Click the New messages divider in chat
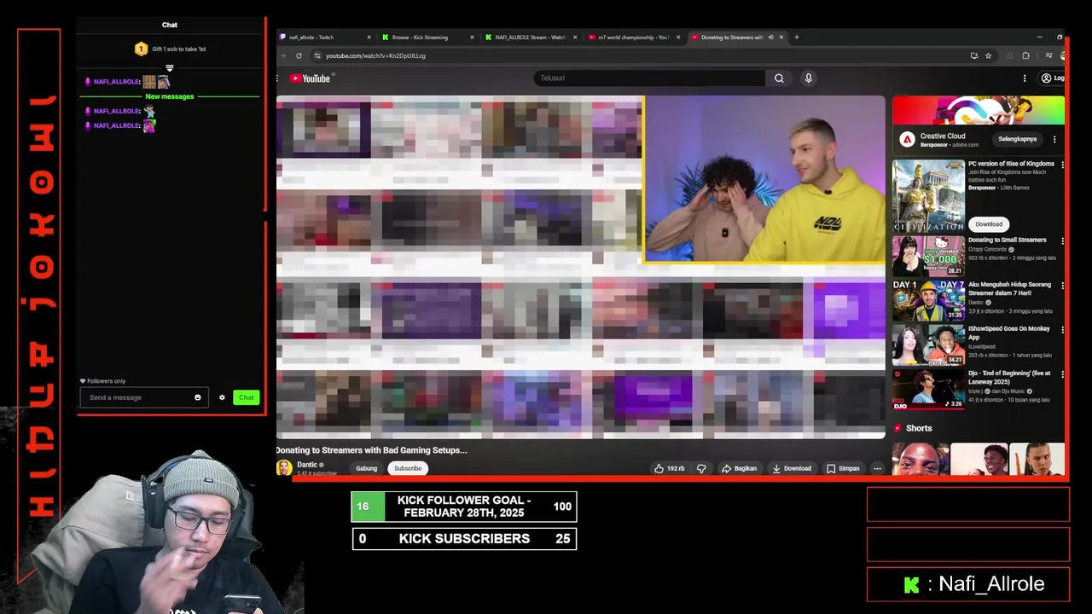The image size is (1092, 614). [x=170, y=96]
